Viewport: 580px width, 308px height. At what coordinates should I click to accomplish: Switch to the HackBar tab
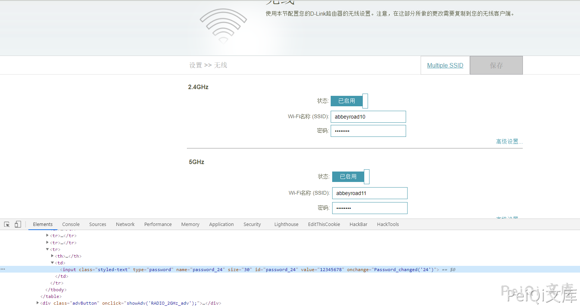[x=358, y=224]
